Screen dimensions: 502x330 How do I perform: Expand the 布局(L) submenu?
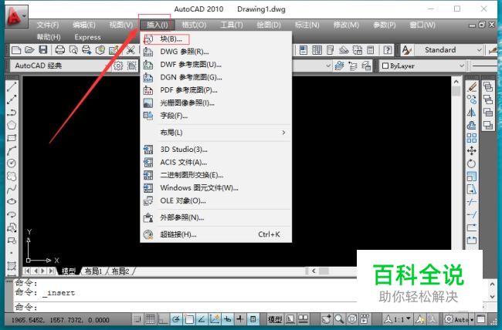coord(216,133)
